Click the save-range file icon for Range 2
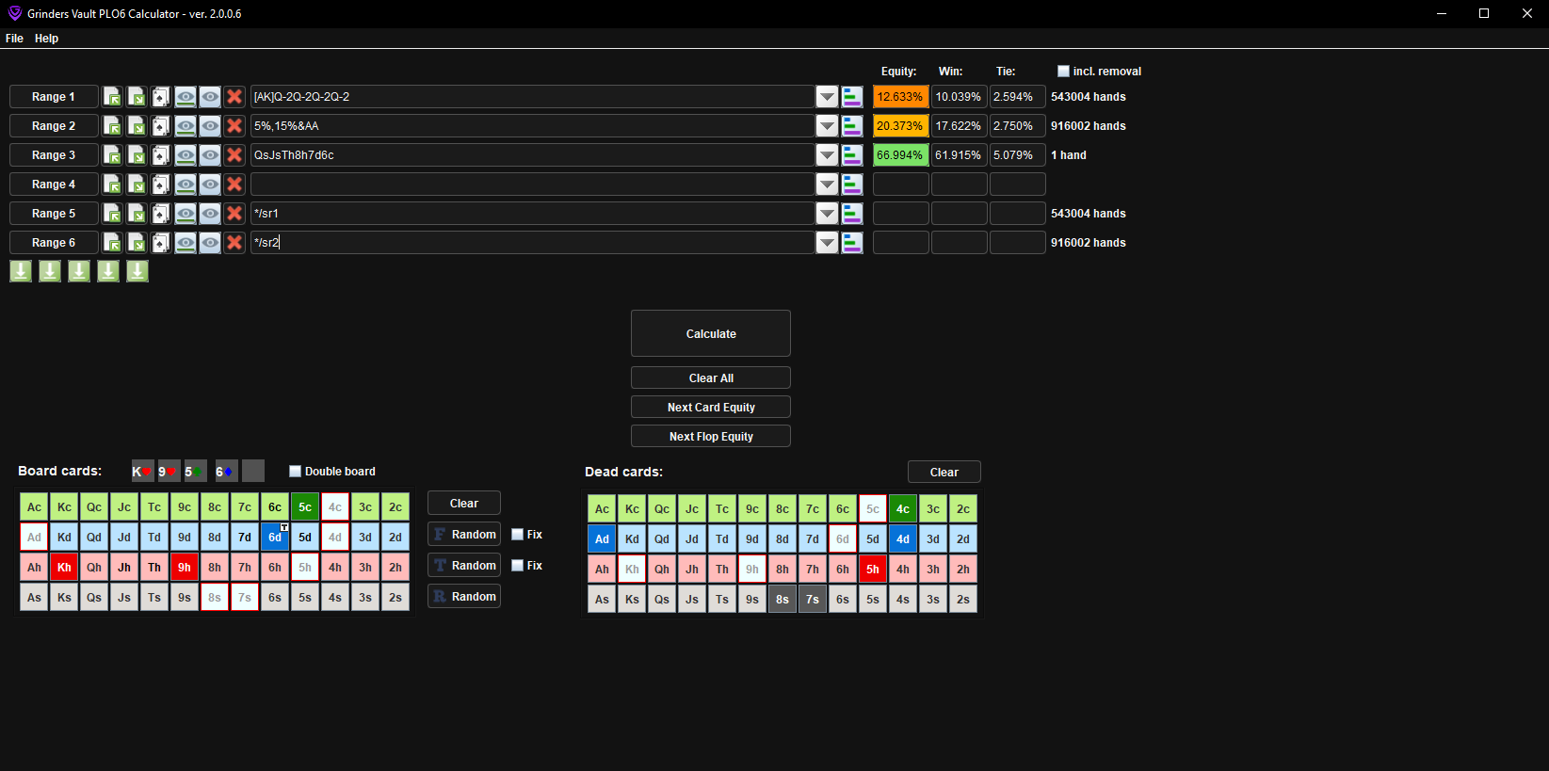This screenshot has width=1549, height=771. [137, 126]
